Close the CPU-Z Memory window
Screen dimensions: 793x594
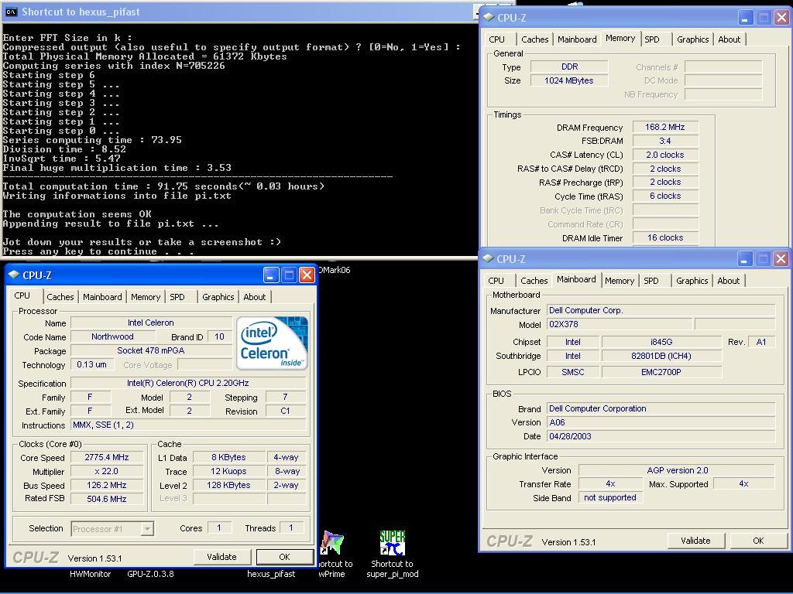point(781,18)
